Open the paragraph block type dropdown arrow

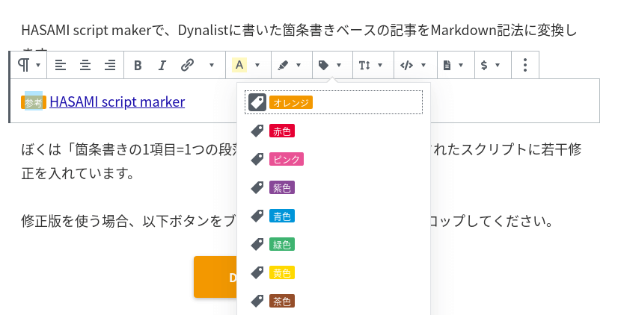[x=38, y=65]
